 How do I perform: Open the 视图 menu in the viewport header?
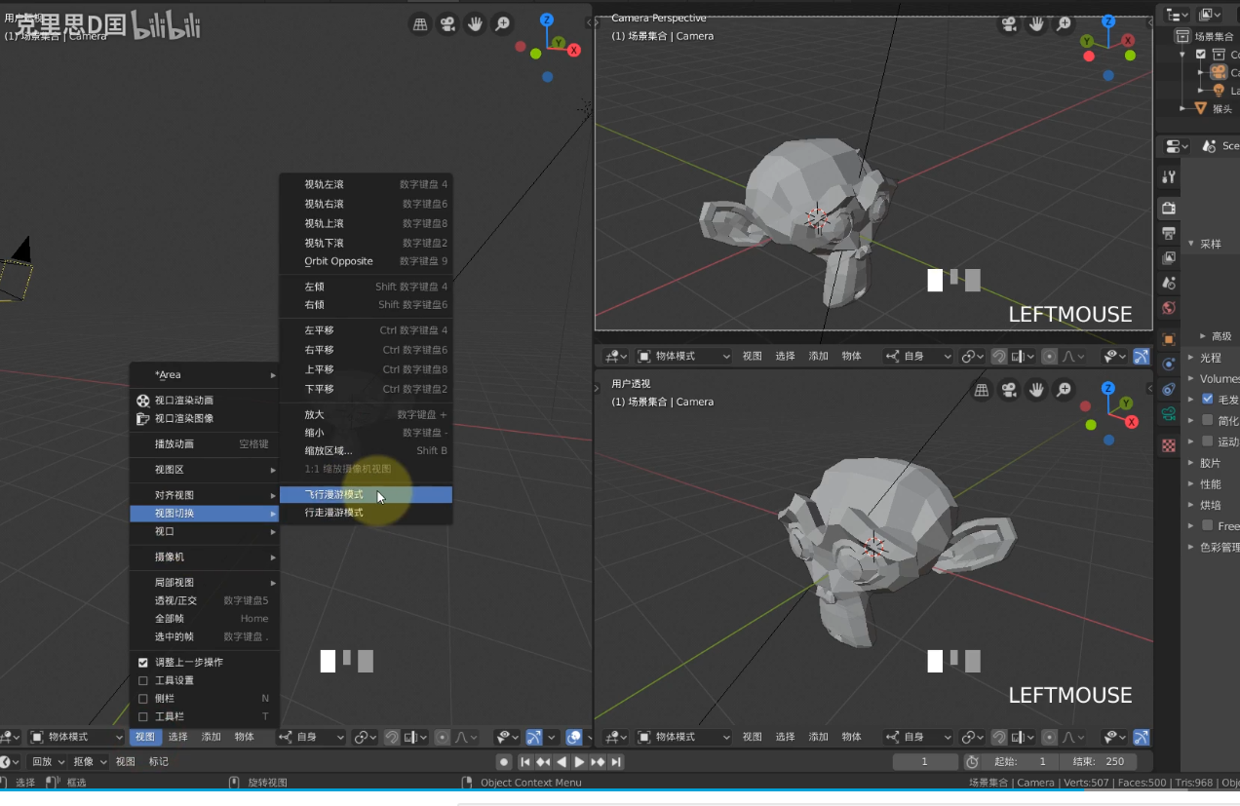(144, 737)
